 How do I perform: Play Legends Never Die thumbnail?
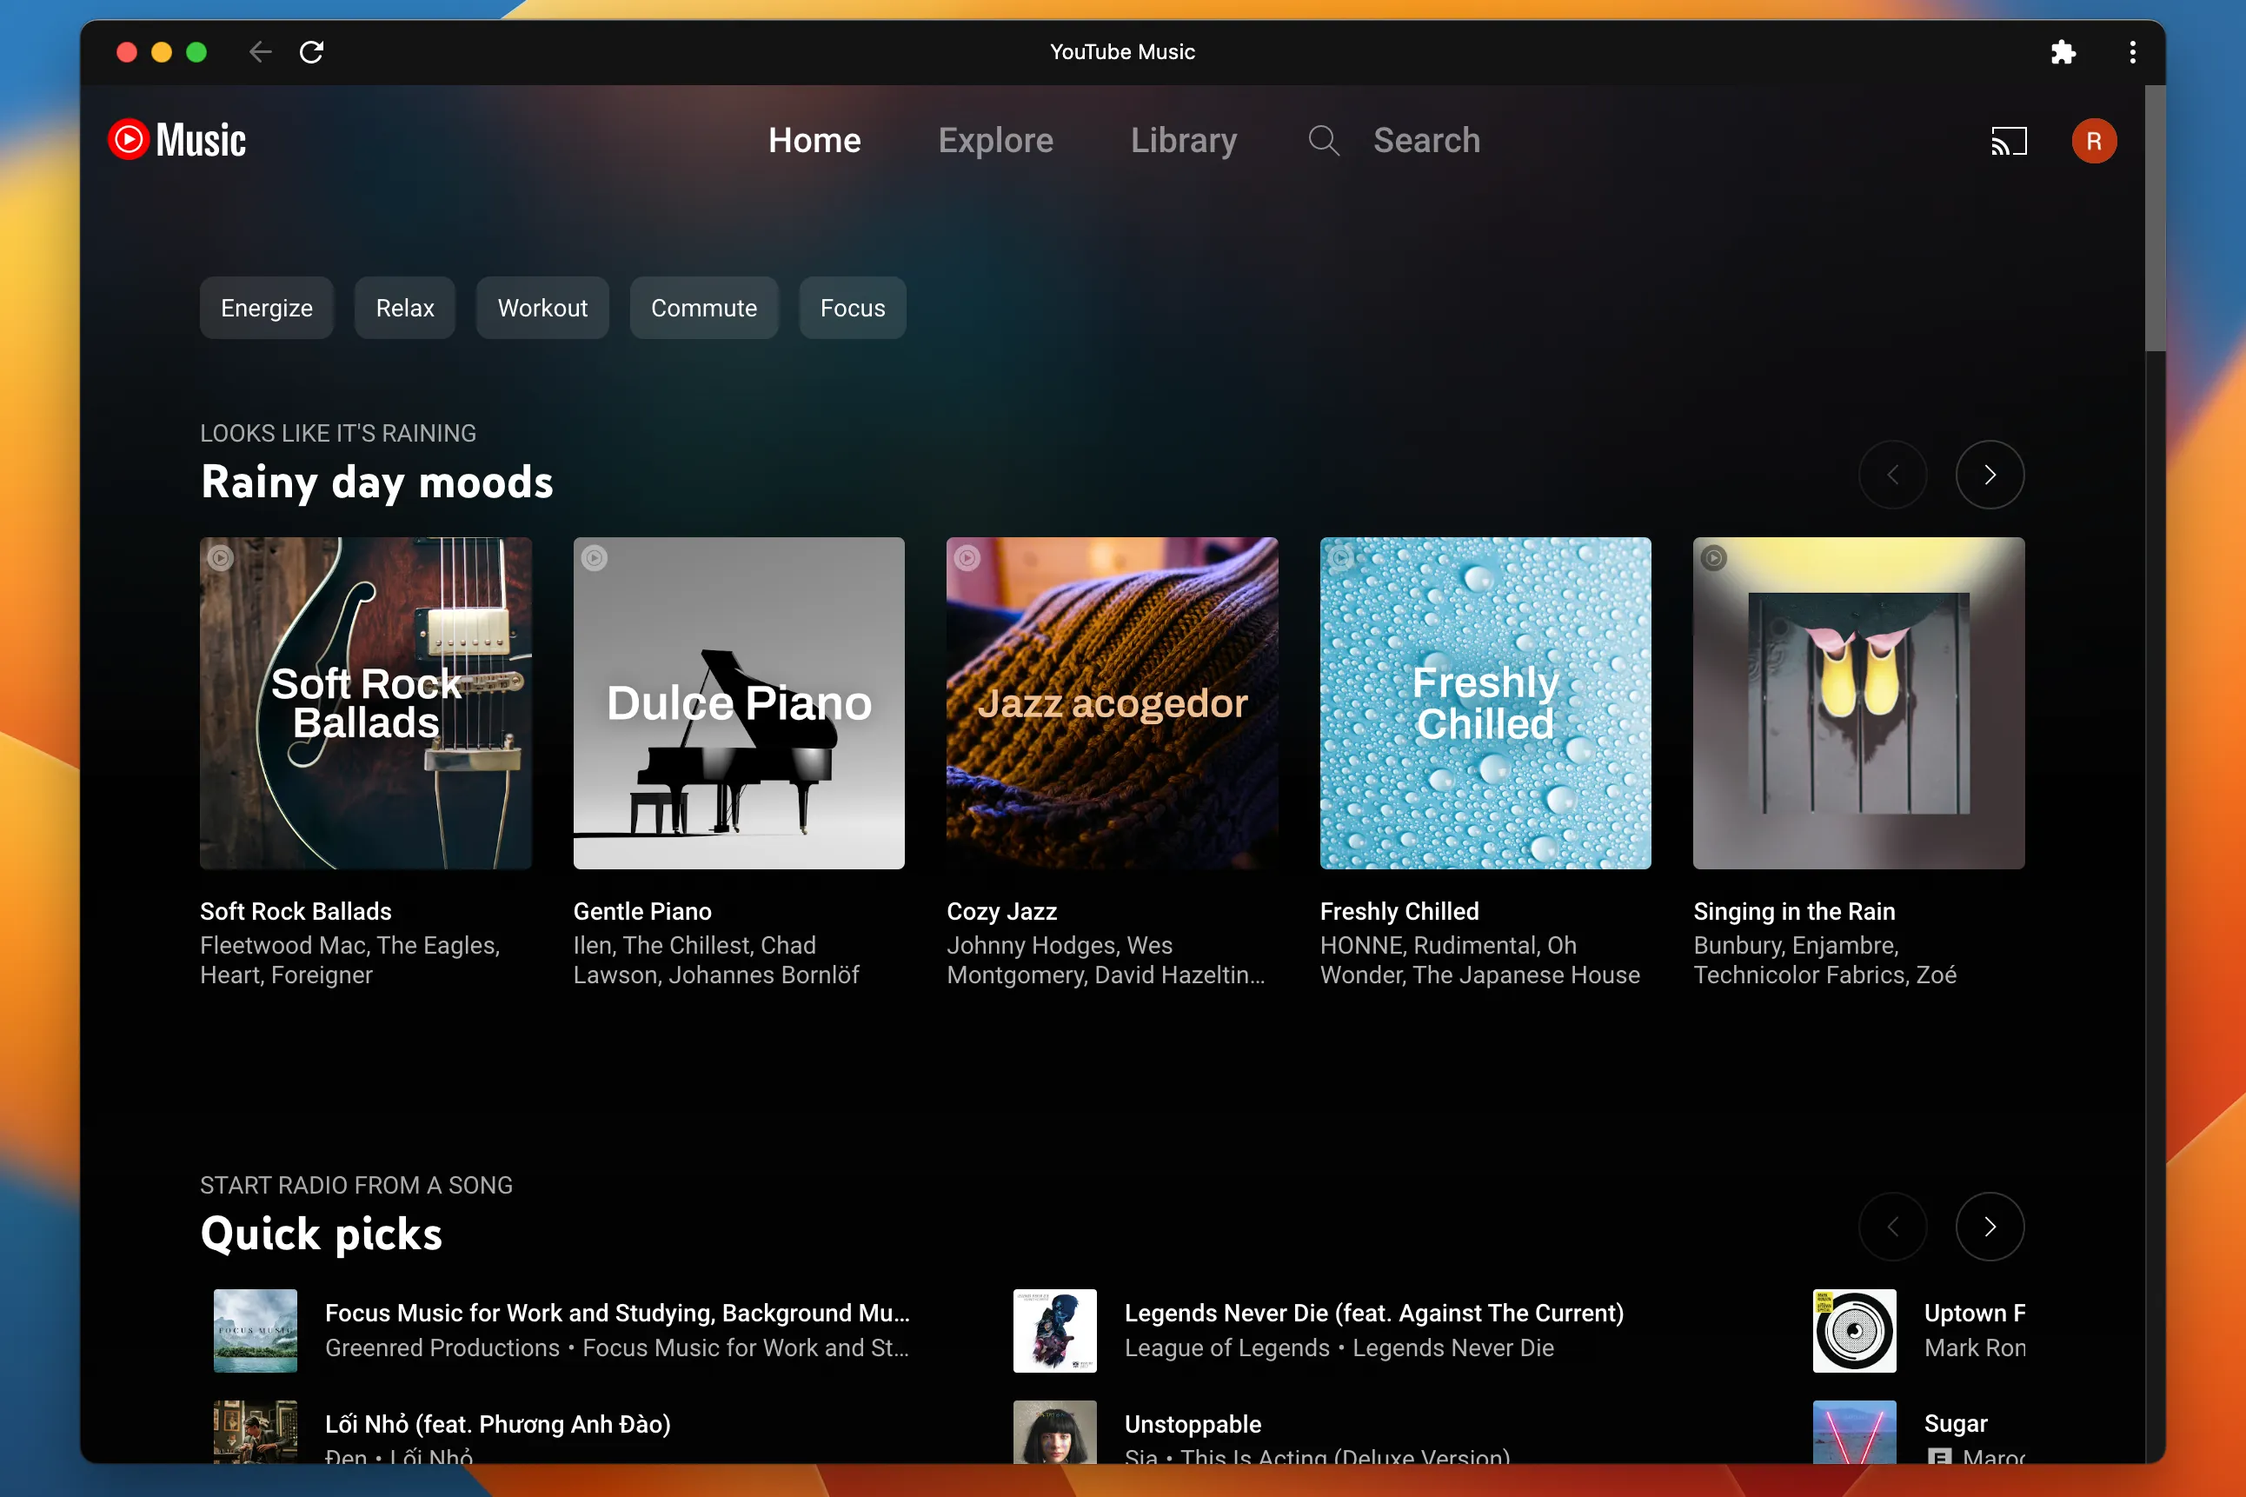click(1054, 1330)
